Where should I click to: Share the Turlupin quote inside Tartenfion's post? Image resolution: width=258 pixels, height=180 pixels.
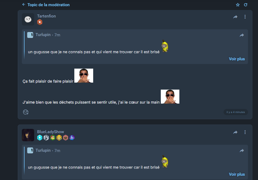point(242,35)
